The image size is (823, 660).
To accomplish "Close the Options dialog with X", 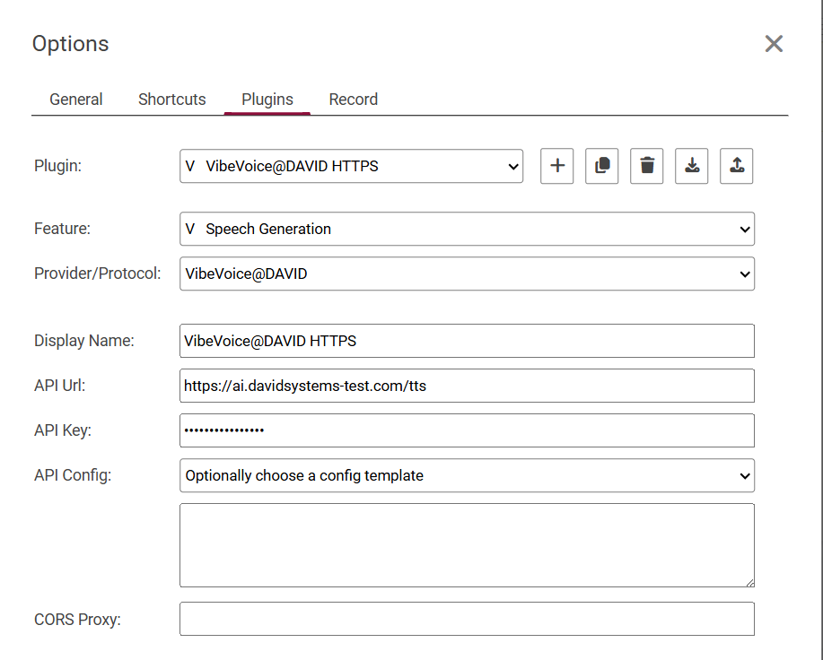I will (774, 44).
